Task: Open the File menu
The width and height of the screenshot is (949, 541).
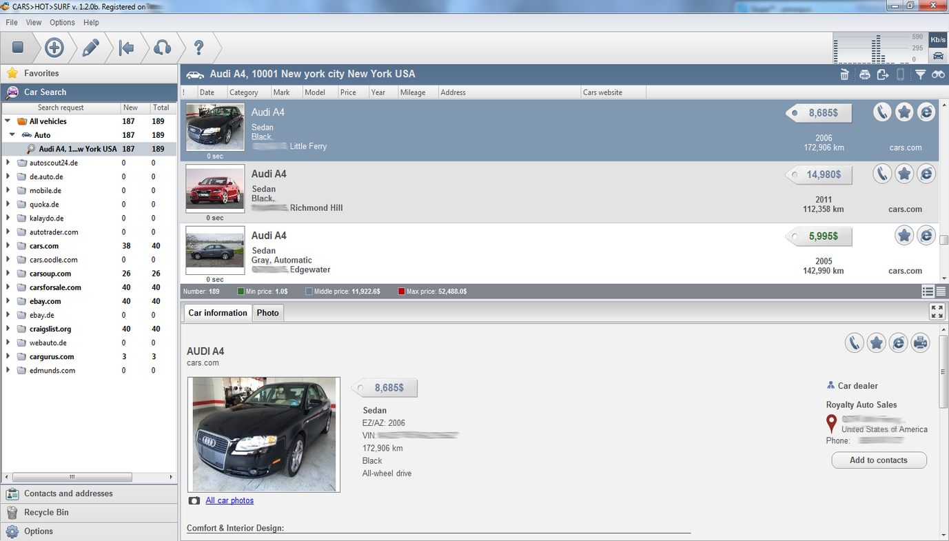Action: tap(12, 23)
